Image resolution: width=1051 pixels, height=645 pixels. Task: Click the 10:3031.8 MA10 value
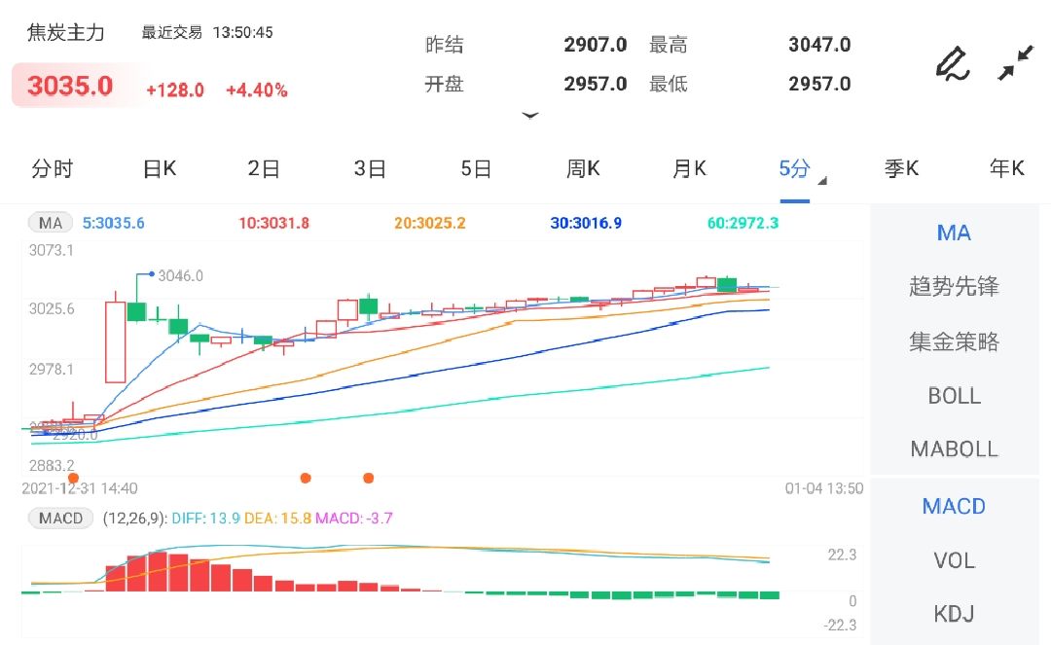[274, 223]
